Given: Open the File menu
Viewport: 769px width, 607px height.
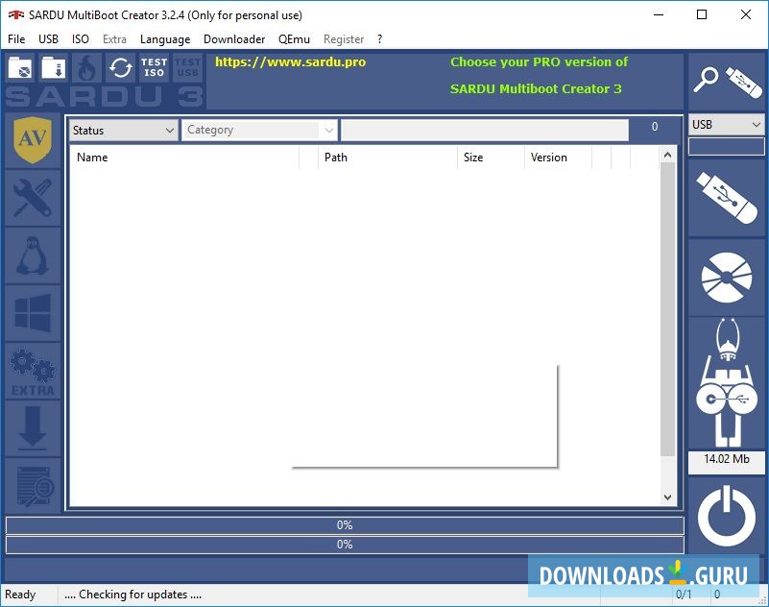Looking at the screenshot, I should [x=16, y=39].
